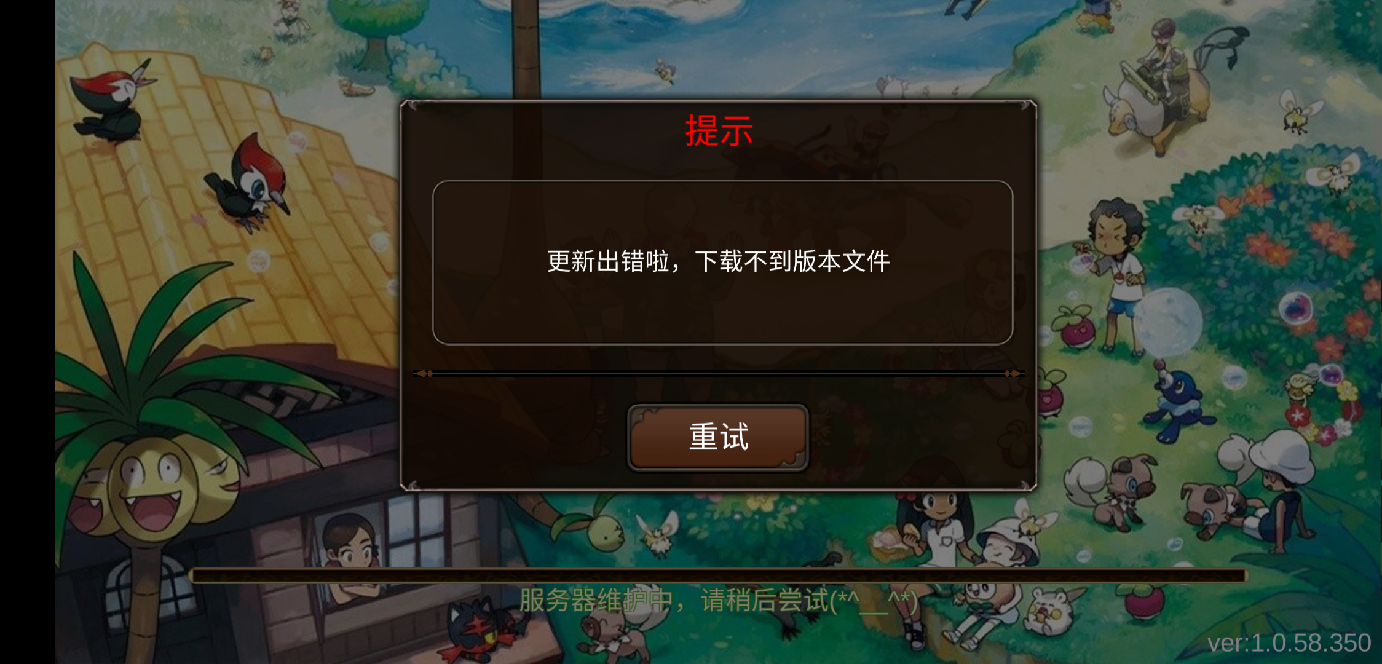Click the red 提示 dialog title
The image size is (1382, 664).
point(719,131)
